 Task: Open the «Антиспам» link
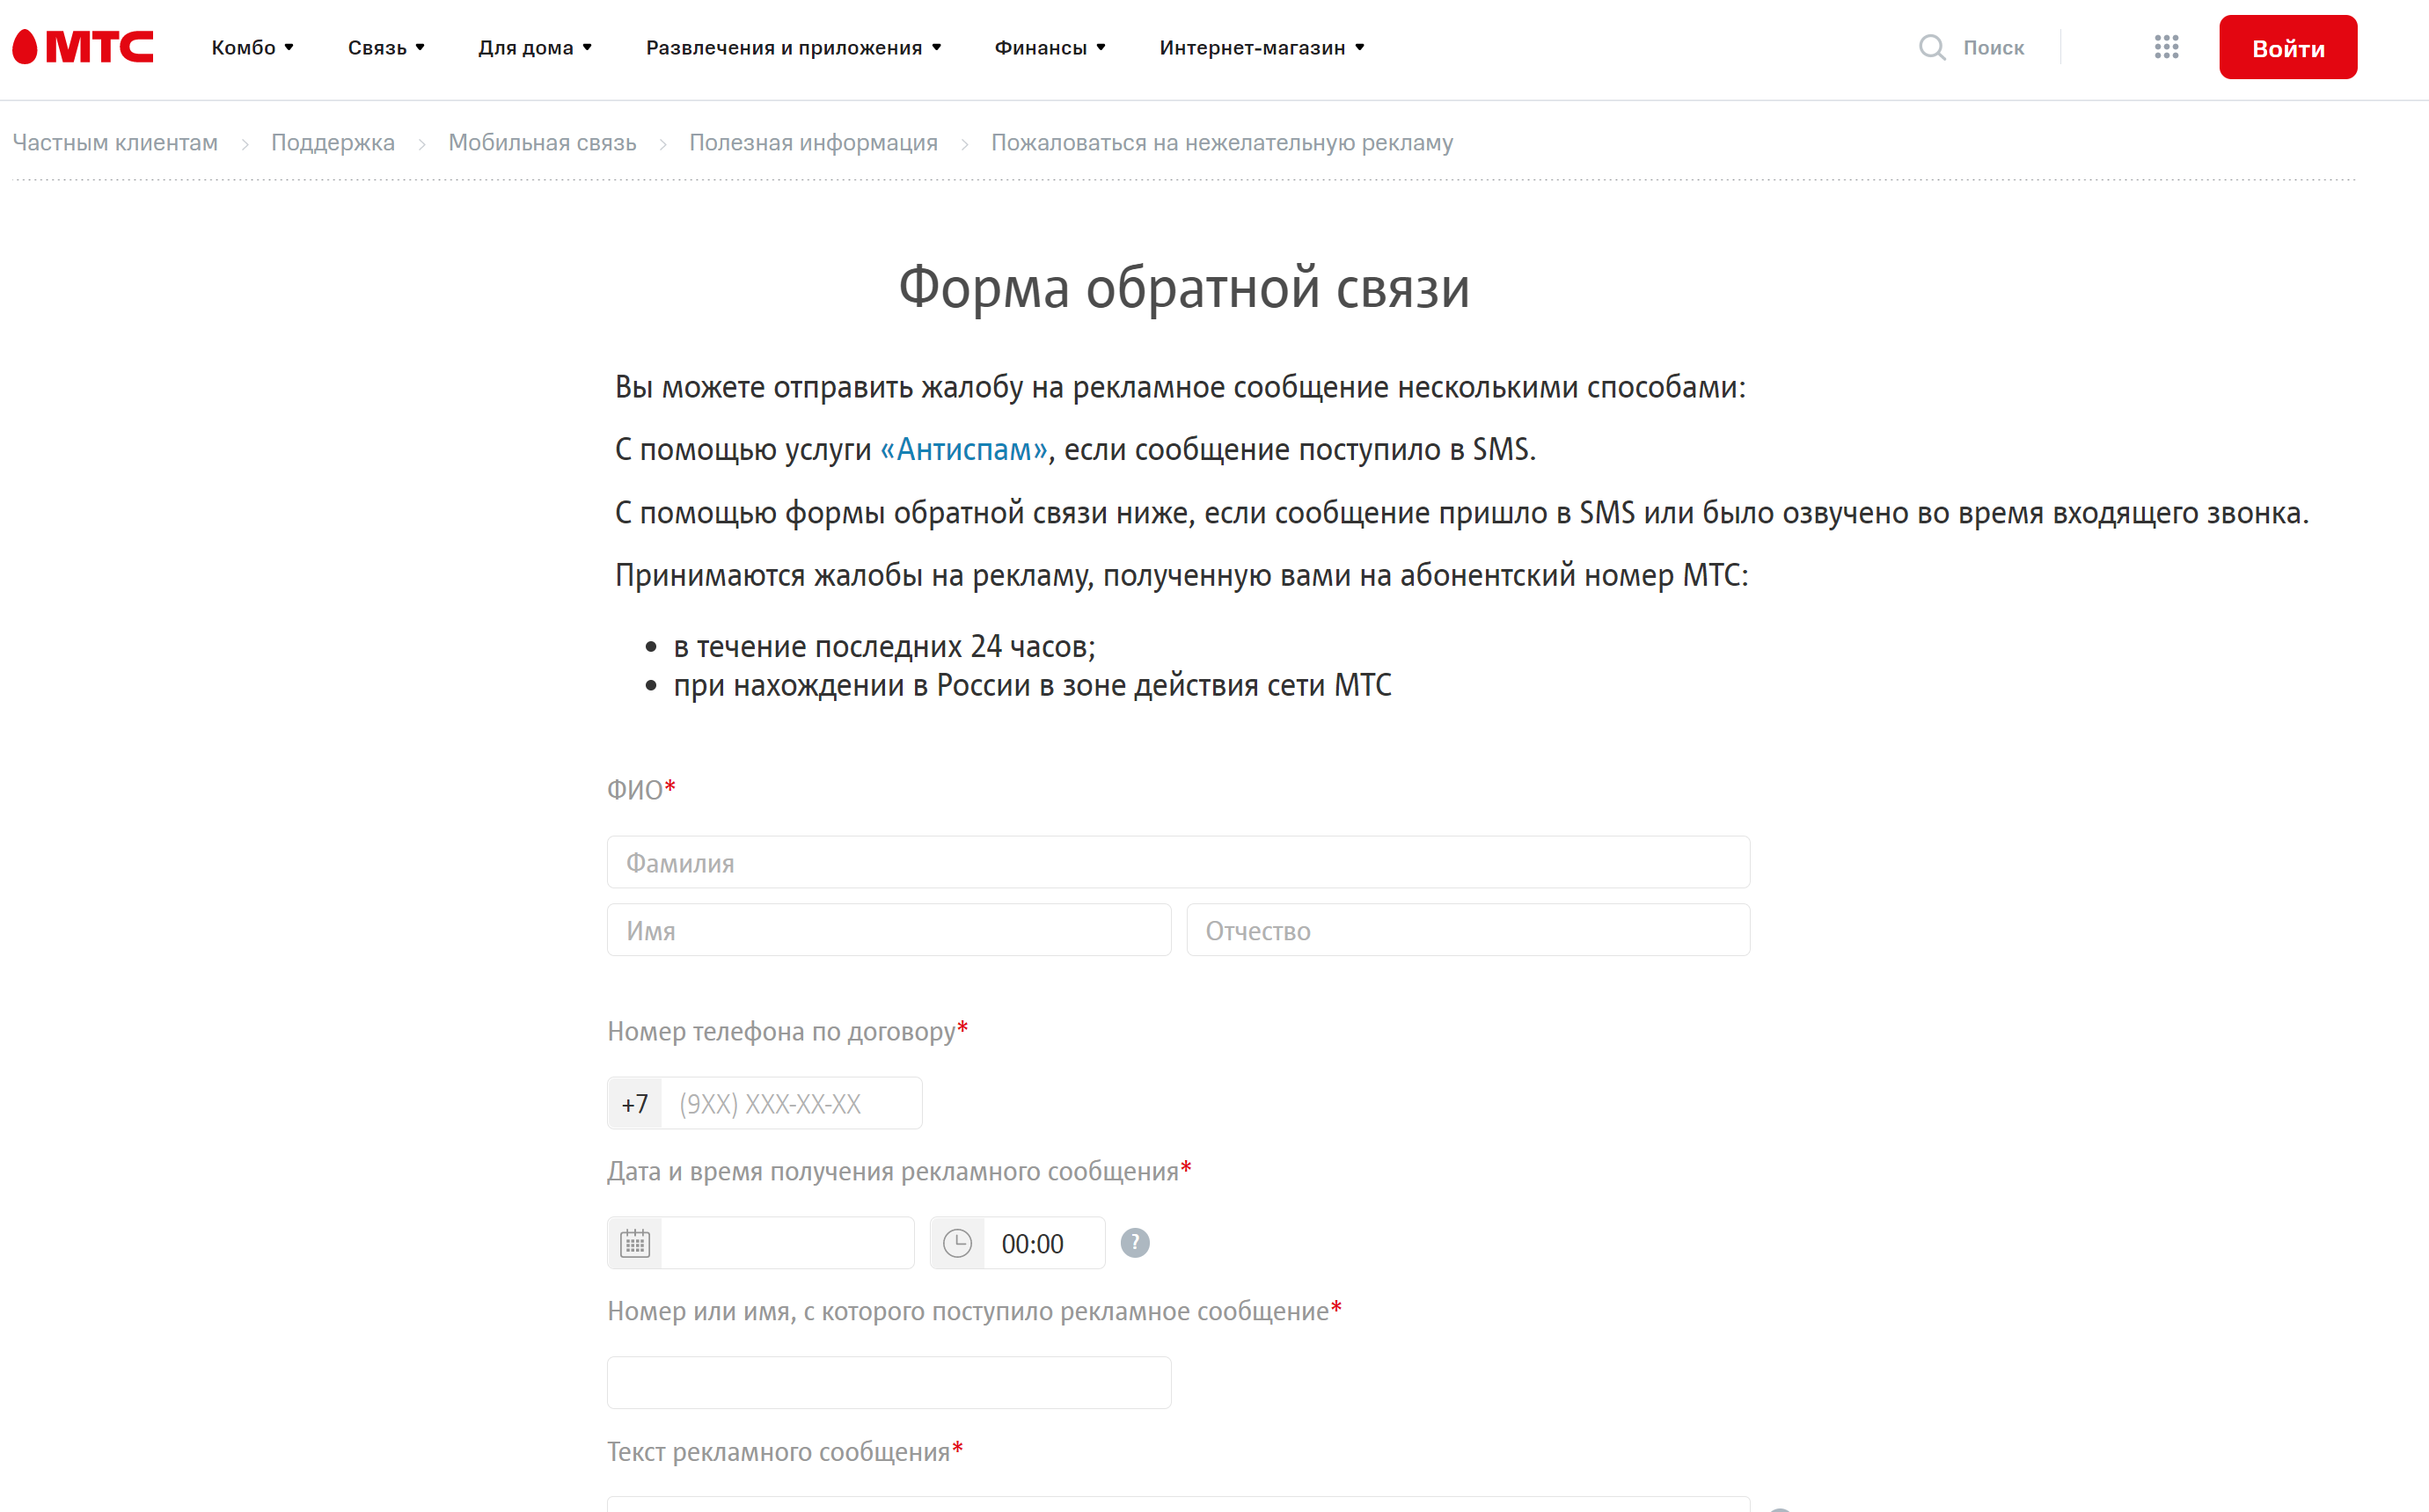coord(963,449)
